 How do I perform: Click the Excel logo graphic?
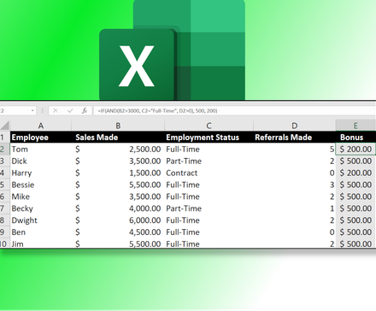pos(172,50)
